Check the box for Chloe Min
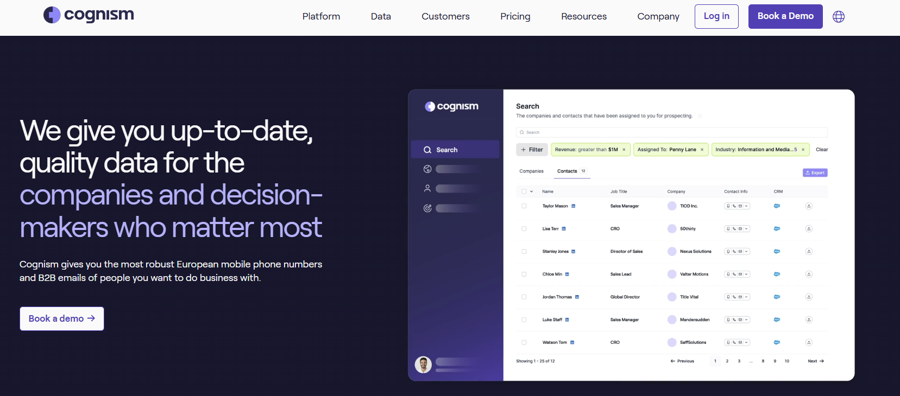This screenshot has height=396, width=900. point(524,274)
